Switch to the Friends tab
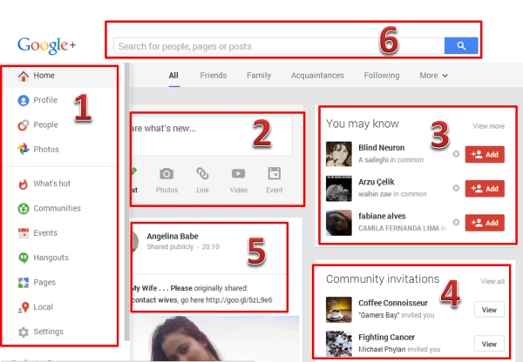This screenshot has width=523, height=362. point(214,76)
